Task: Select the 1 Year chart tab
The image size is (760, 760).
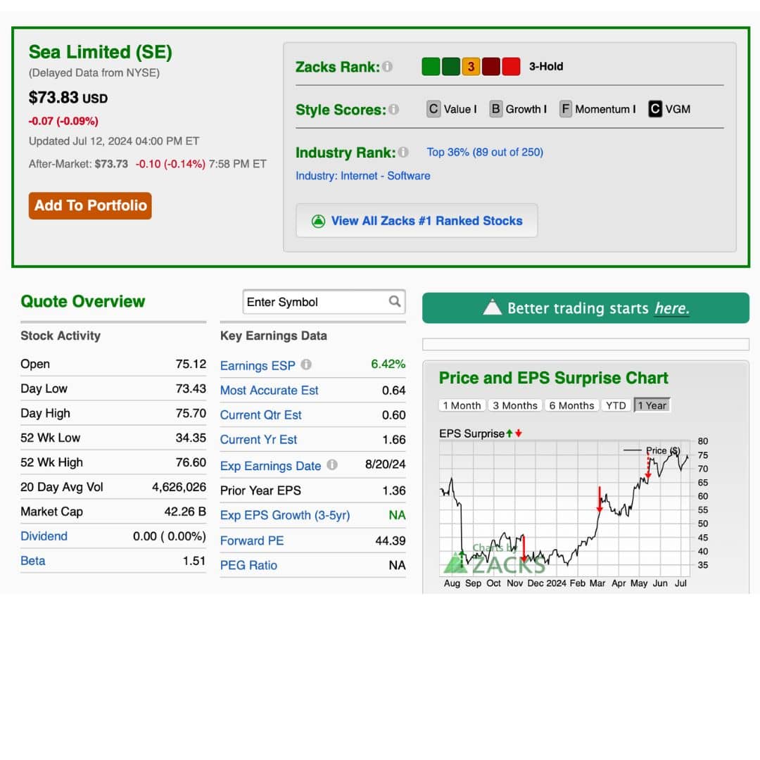Action: pyautogui.click(x=652, y=405)
